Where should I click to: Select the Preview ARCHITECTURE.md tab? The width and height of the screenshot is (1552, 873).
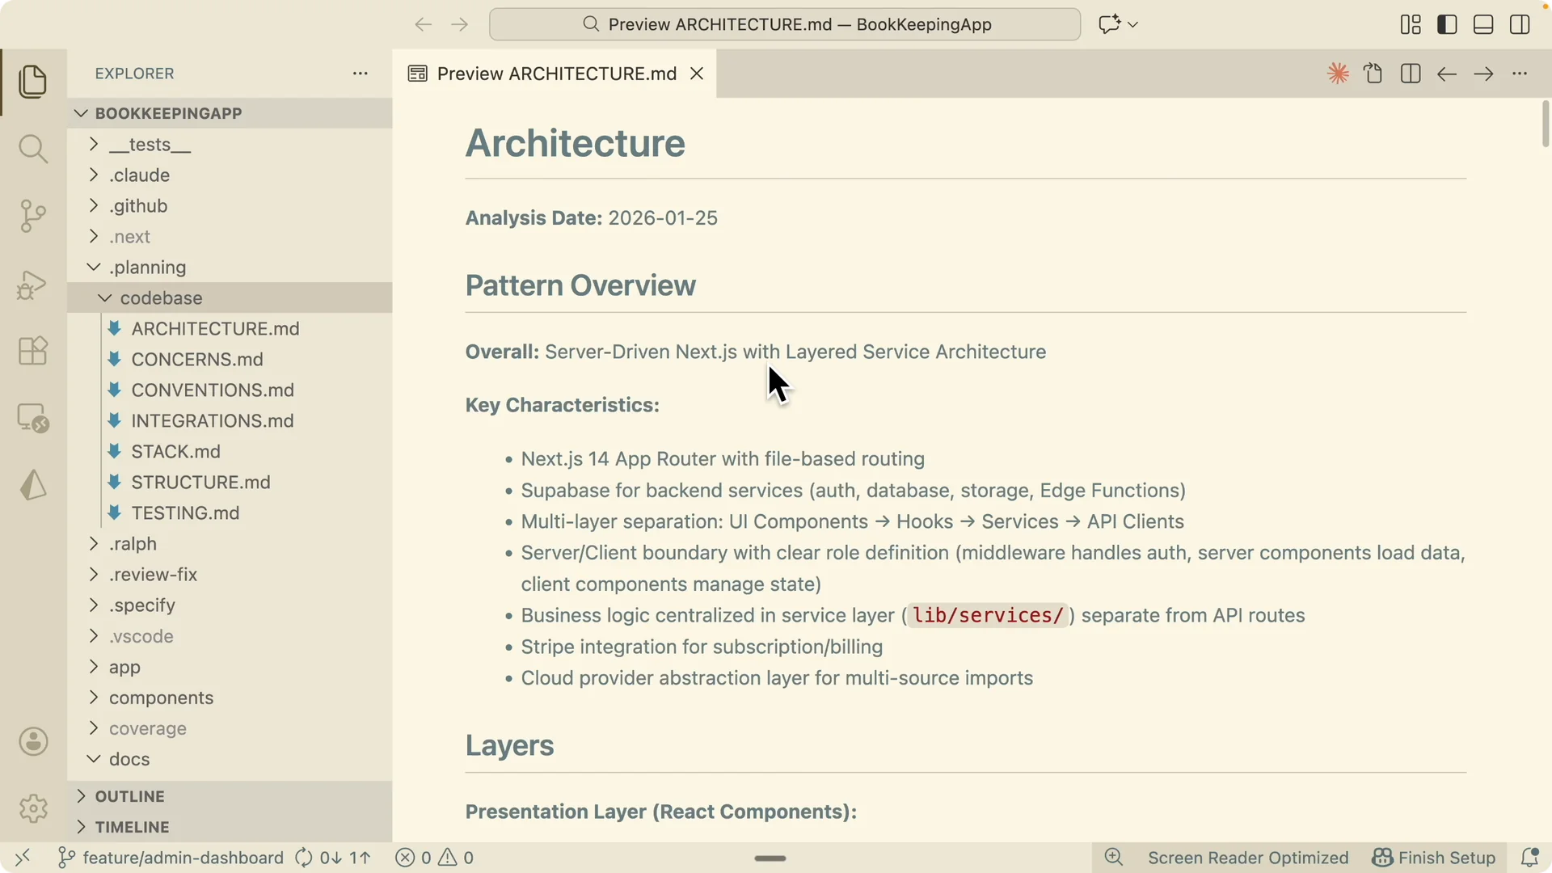(x=555, y=74)
